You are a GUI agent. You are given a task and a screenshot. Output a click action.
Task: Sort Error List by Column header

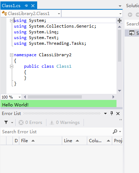point(99,141)
